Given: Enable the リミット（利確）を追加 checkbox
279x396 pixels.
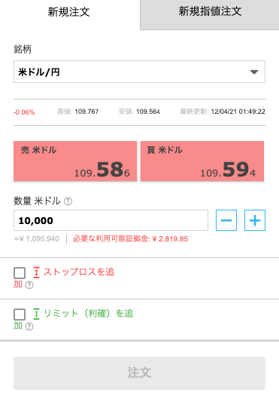Looking at the screenshot, I should [20, 315].
